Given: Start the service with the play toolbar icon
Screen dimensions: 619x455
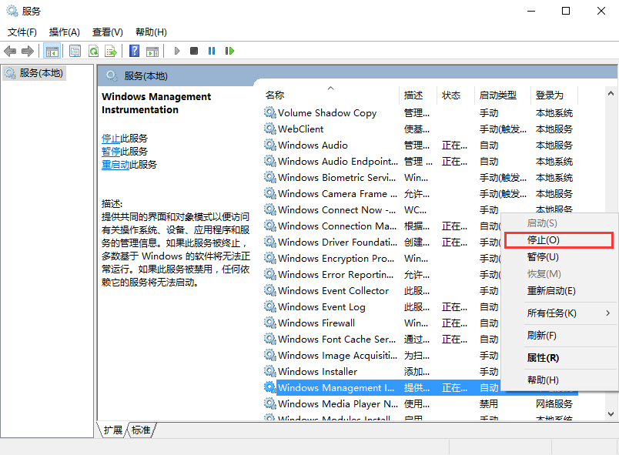Looking at the screenshot, I should click(x=177, y=51).
